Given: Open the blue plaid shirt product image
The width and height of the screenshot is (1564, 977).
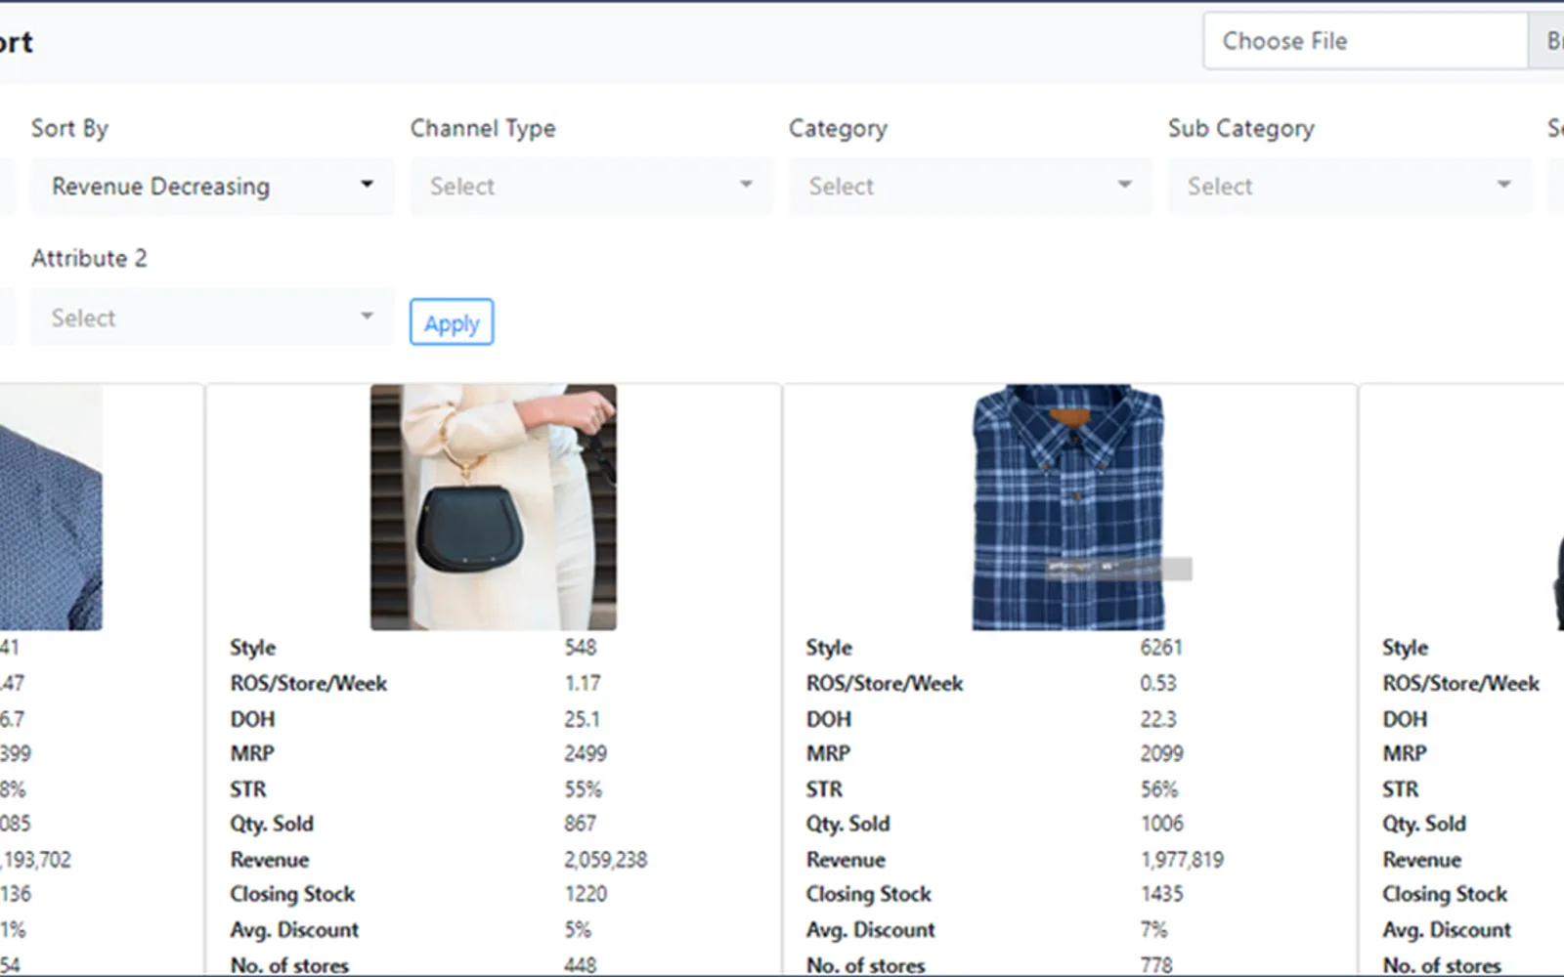Looking at the screenshot, I should 1069,507.
